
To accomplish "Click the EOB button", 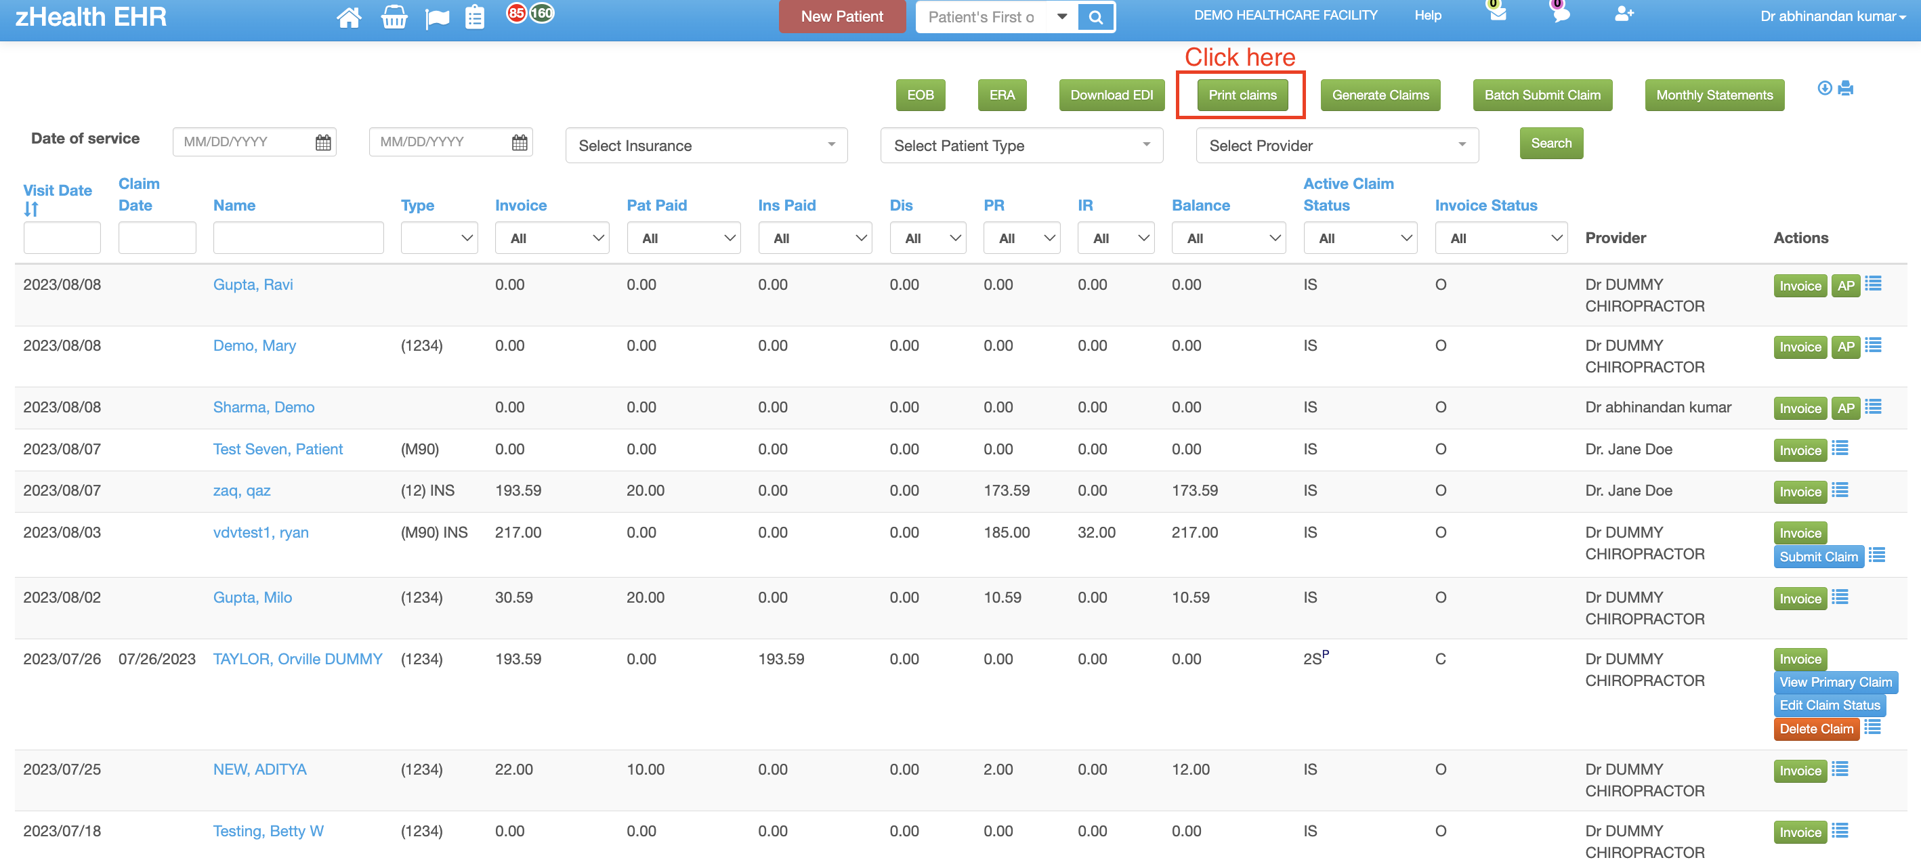I will click(x=919, y=95).
